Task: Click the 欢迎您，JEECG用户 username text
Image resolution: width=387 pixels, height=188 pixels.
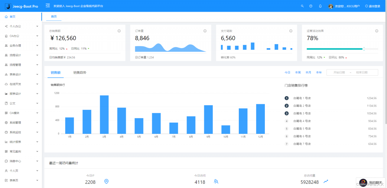Action: click(347, 6)
